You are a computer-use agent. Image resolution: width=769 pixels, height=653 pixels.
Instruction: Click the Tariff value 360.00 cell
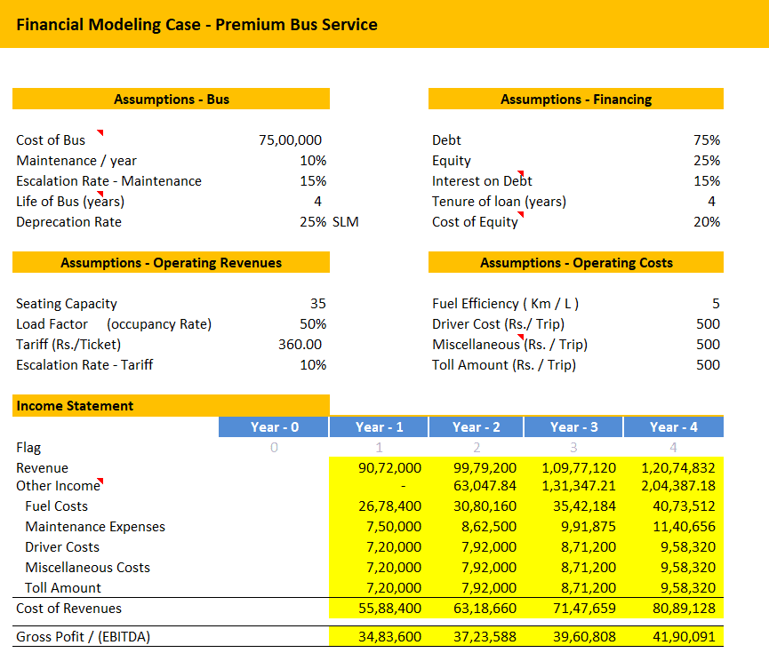point(300,345)
